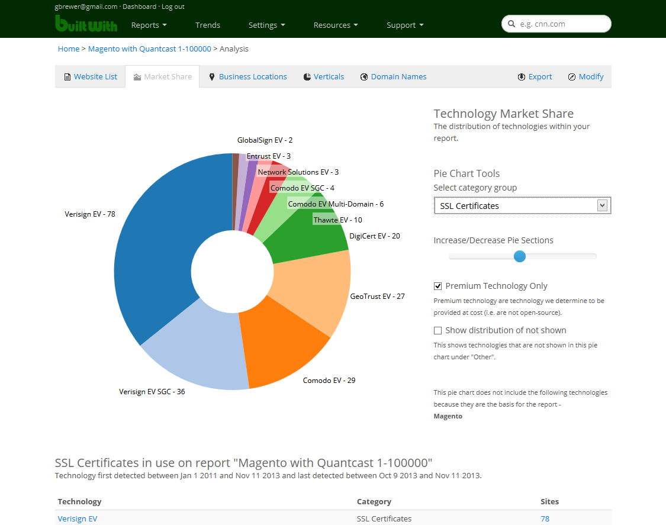Image resolution: width=666 pixels, height=525 pixels.
Task: Open the Domain Names tab
Action: click(x=393, y=76)
